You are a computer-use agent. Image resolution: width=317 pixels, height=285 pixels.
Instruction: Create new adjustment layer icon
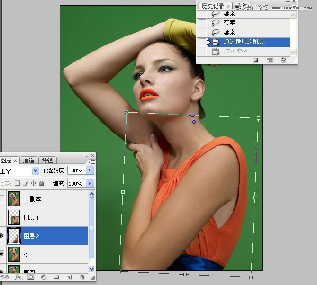coord(44,277)
